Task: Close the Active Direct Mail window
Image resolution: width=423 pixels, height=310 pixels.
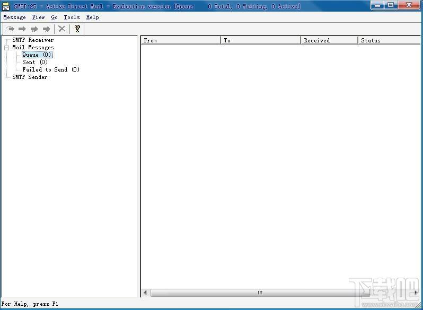Action: (409, 5)
